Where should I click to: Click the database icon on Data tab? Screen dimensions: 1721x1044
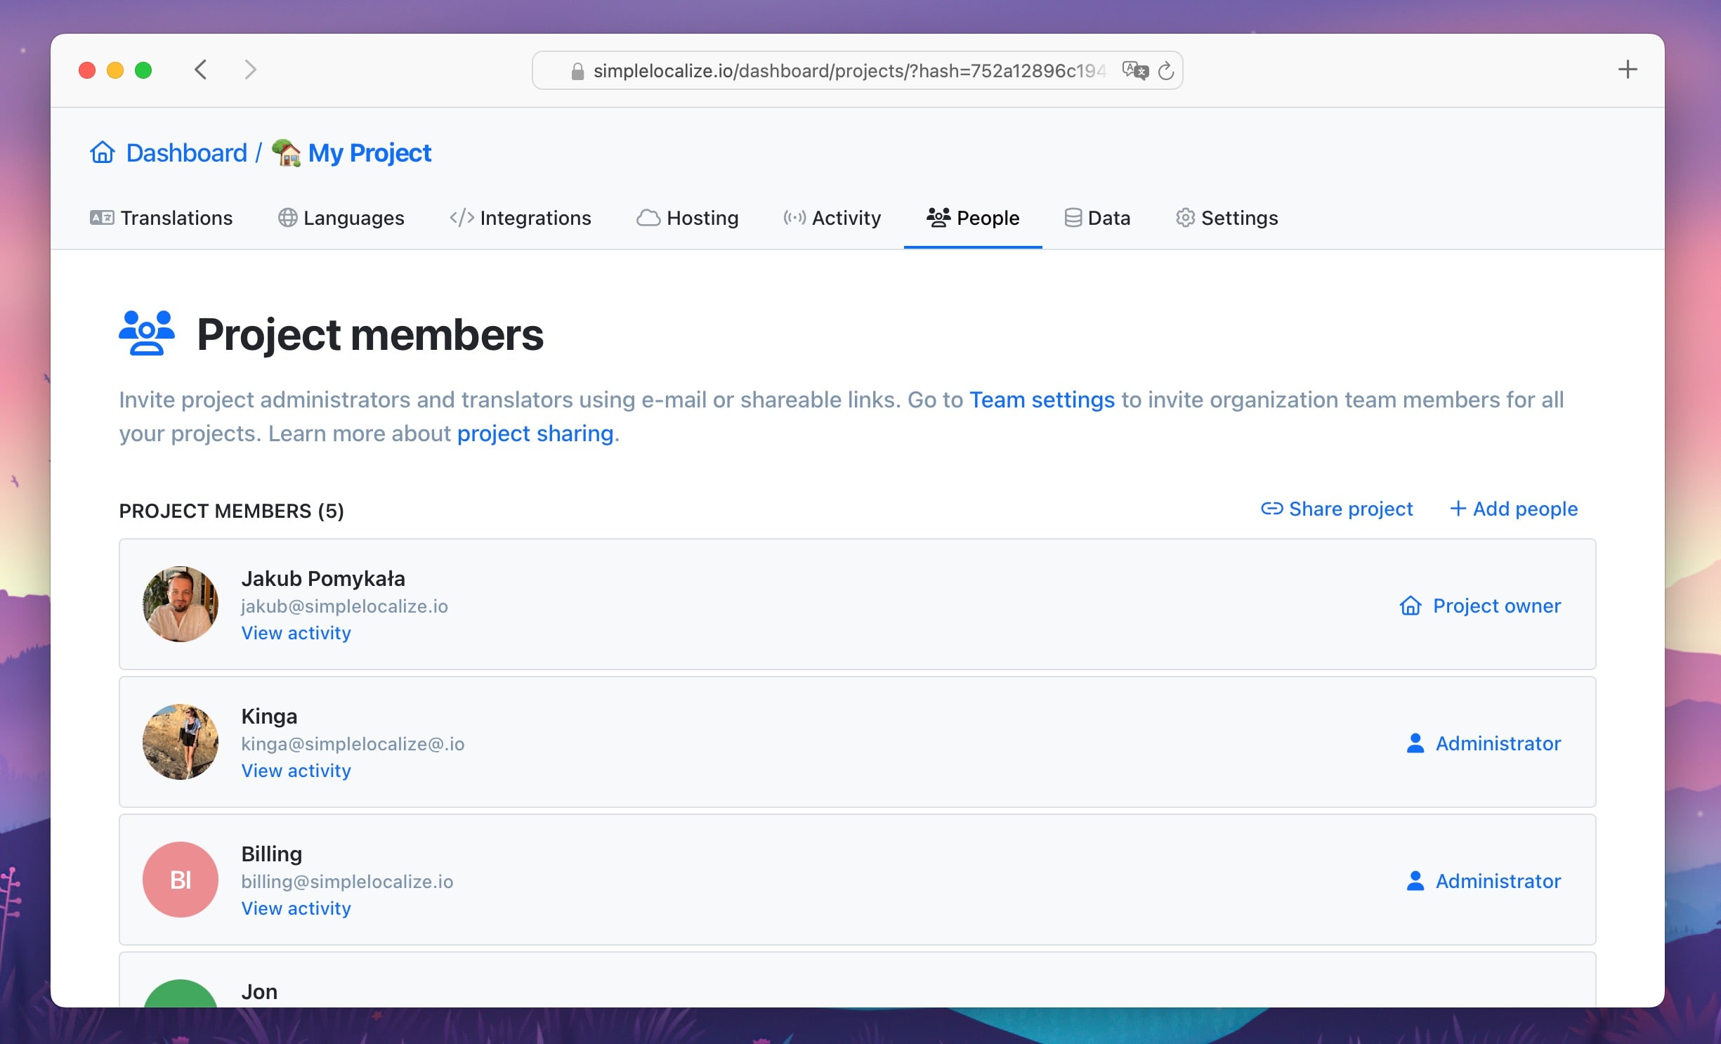[1073, 218]
